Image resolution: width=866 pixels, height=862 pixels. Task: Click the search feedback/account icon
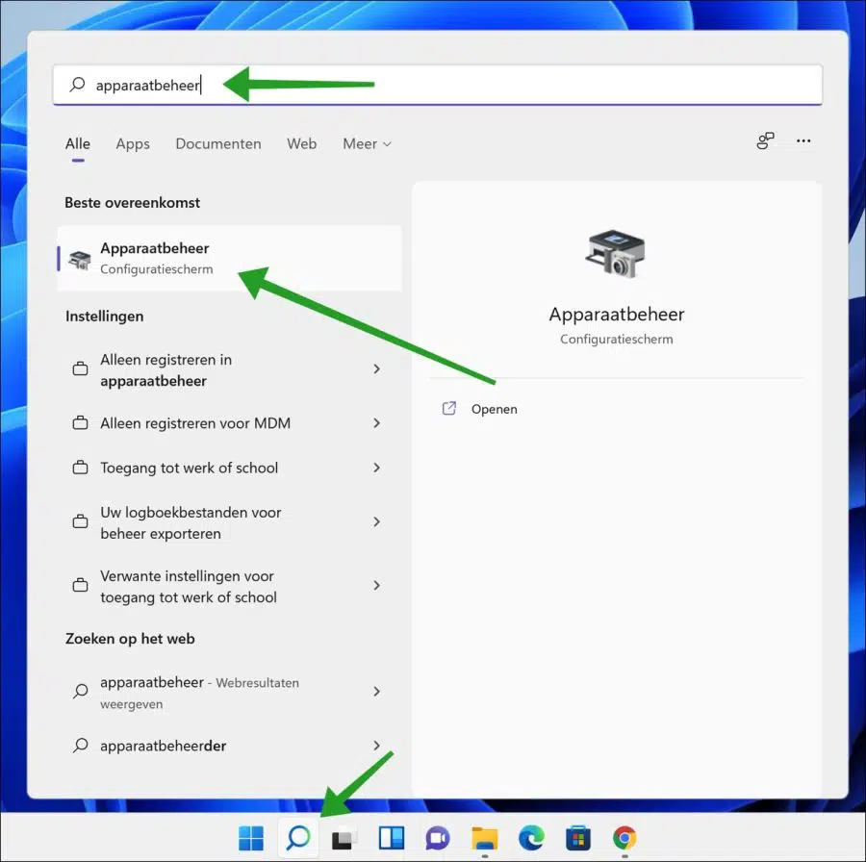tap(765, 141)
